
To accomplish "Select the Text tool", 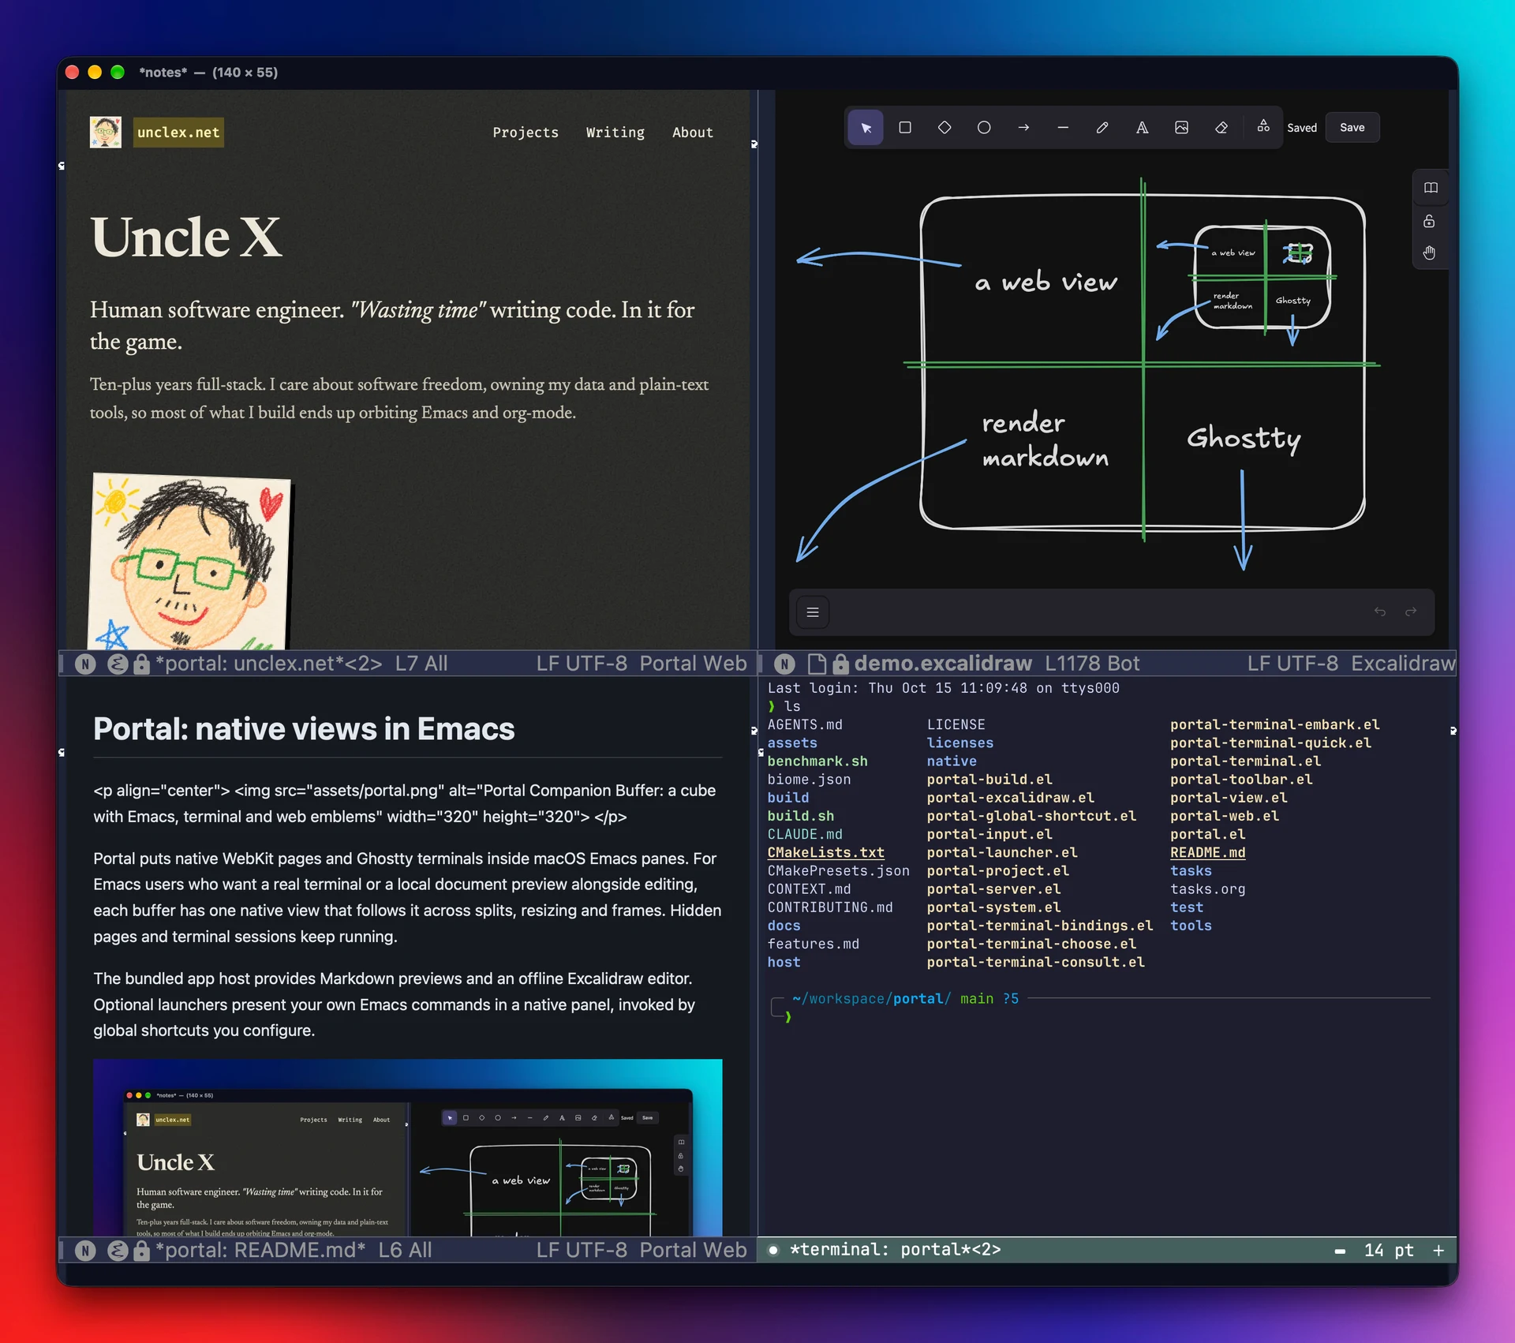I will point(1142,128).
